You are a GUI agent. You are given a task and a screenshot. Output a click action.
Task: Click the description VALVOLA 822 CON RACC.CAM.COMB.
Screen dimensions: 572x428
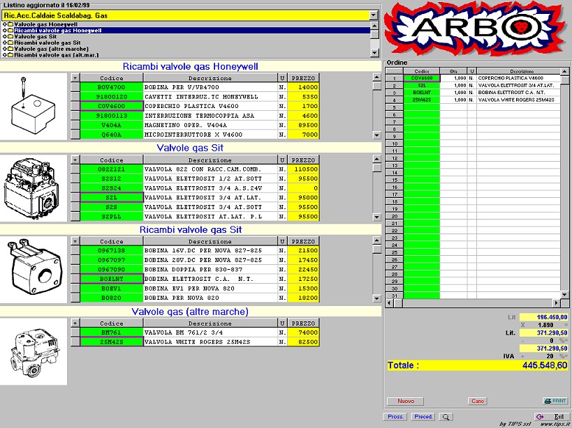[x=210, y=169]
